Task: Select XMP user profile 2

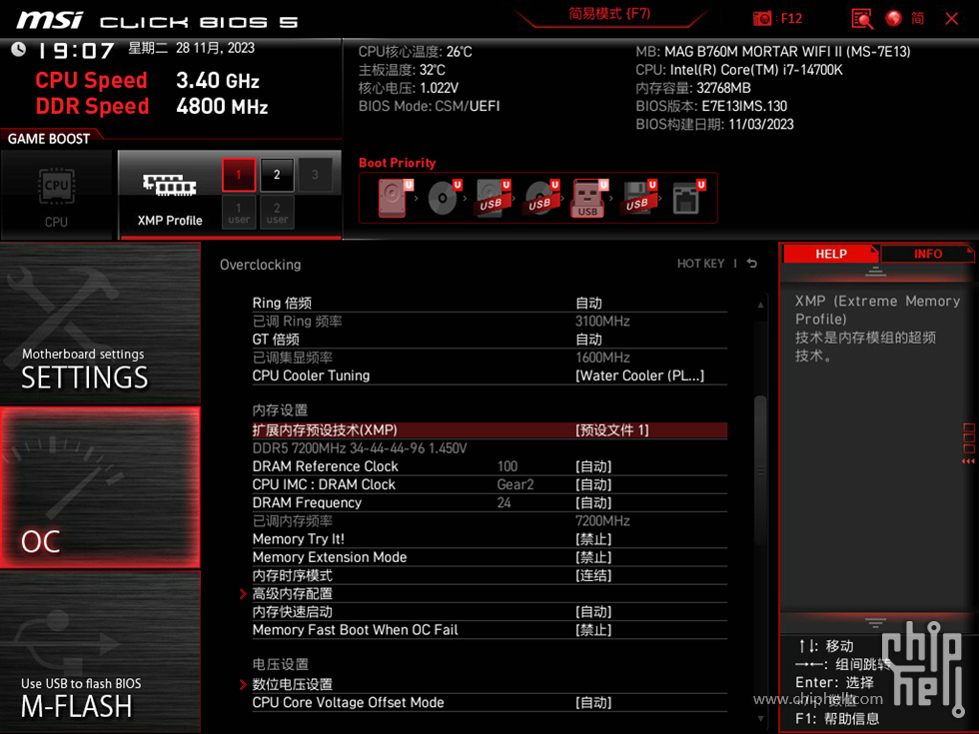Action: point(277,212)
